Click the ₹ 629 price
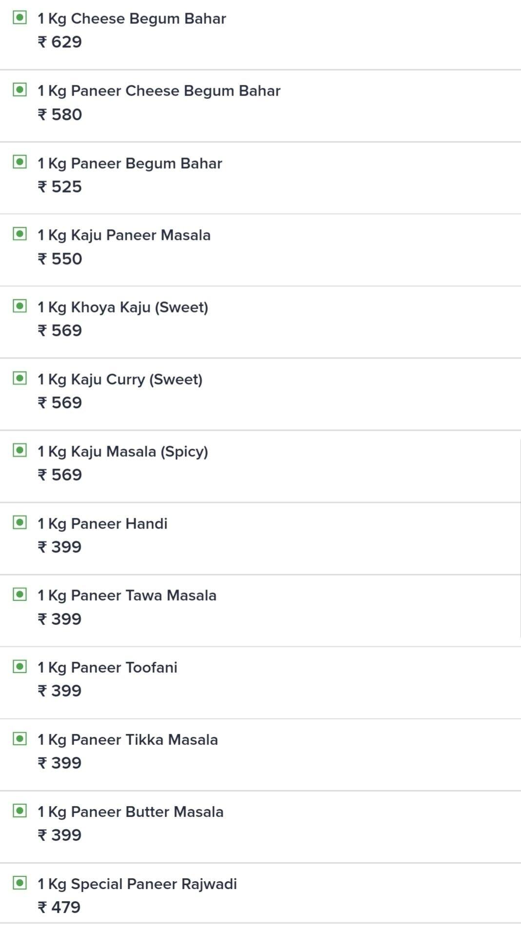521x927 pixels. 60,42
